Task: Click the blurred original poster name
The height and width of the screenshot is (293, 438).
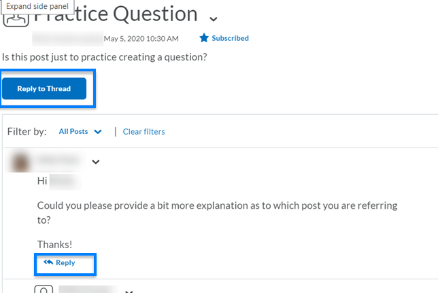Action: coord(68,38)
